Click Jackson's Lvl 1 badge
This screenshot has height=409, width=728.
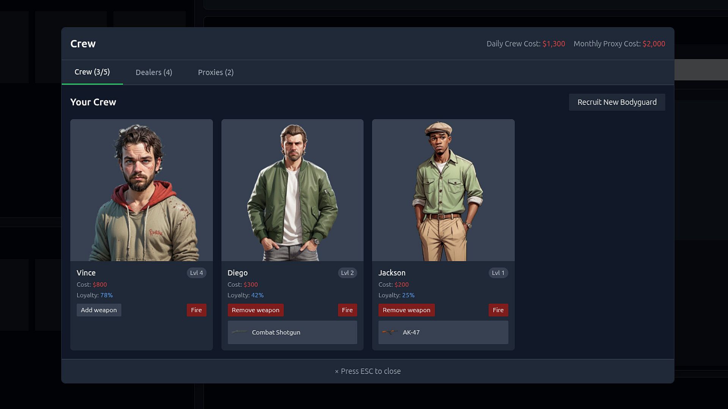coord(498,273)
